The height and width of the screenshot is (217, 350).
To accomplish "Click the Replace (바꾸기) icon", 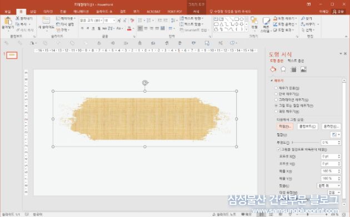I will pyautogui.click(x=303, y=24).
